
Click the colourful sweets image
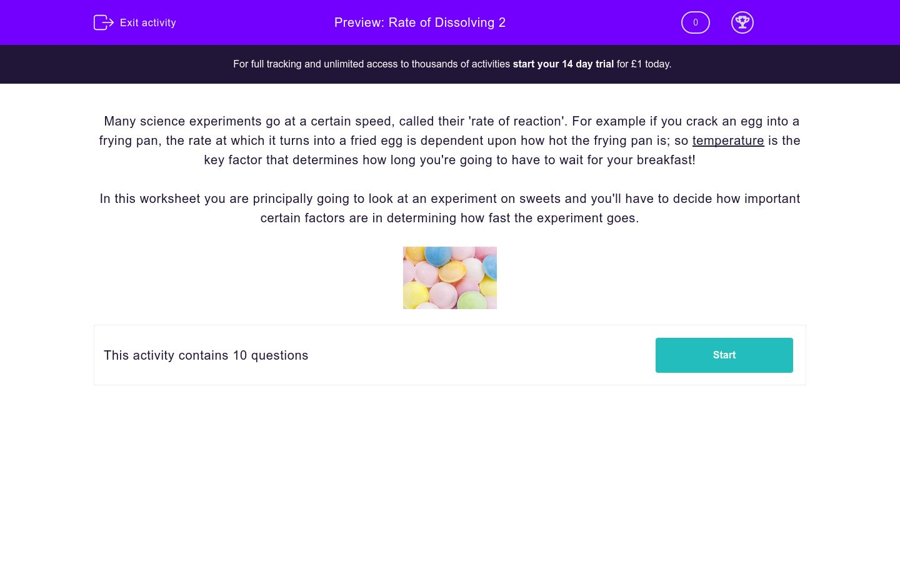click(449, 278)
